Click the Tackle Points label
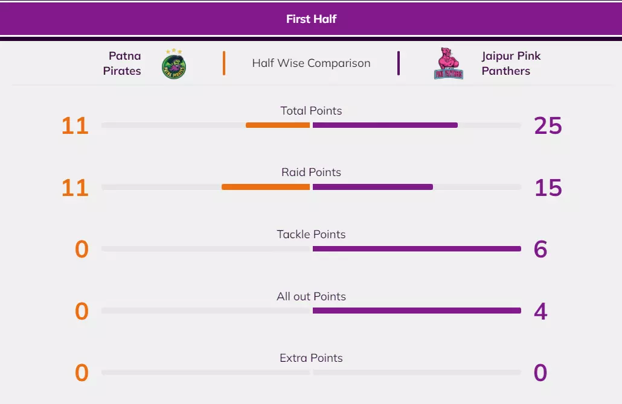 pos(311,234)
